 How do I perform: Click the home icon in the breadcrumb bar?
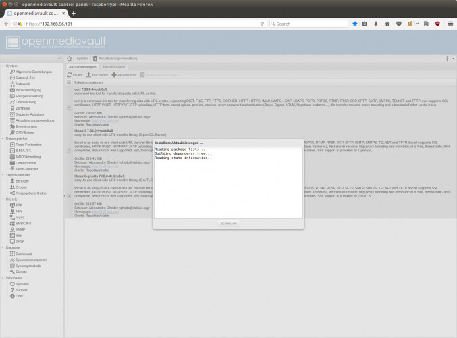coord(69,58)
